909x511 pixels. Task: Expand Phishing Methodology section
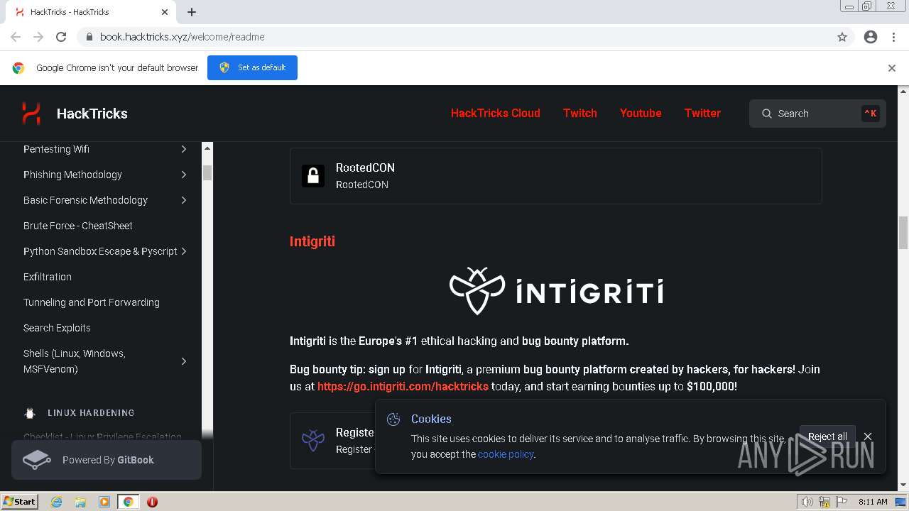pyautogui.click(x=183, y=175)
